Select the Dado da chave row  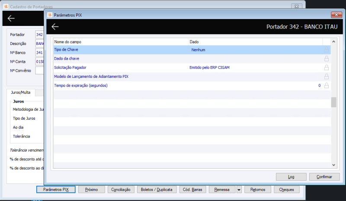coord(192,59)
